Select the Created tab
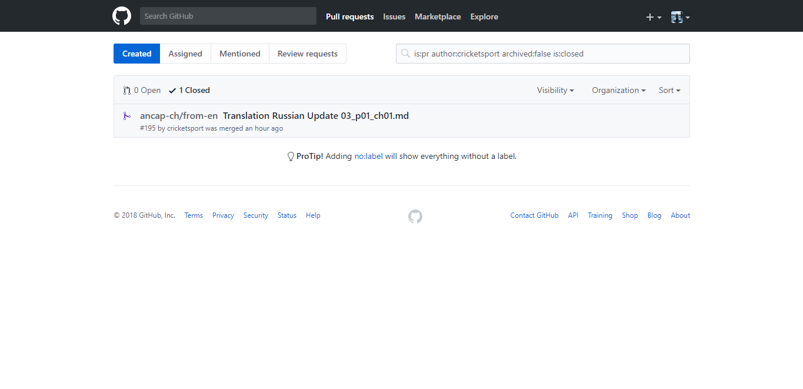The height and width of the screenshot is (389, 803). (137, 54)
